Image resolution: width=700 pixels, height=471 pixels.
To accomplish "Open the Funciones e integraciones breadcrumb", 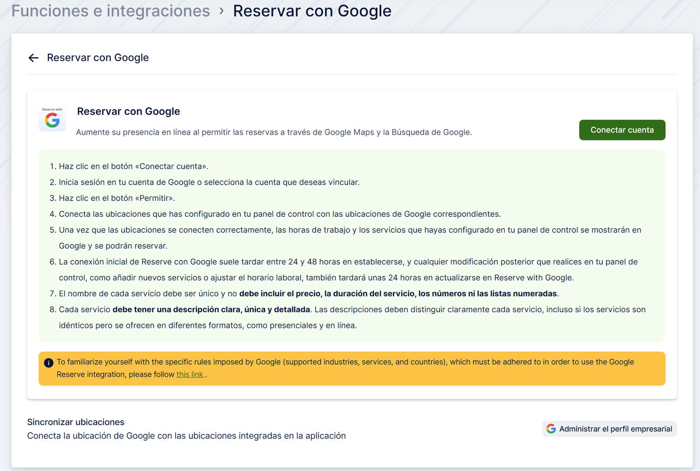I will [111, 11].
